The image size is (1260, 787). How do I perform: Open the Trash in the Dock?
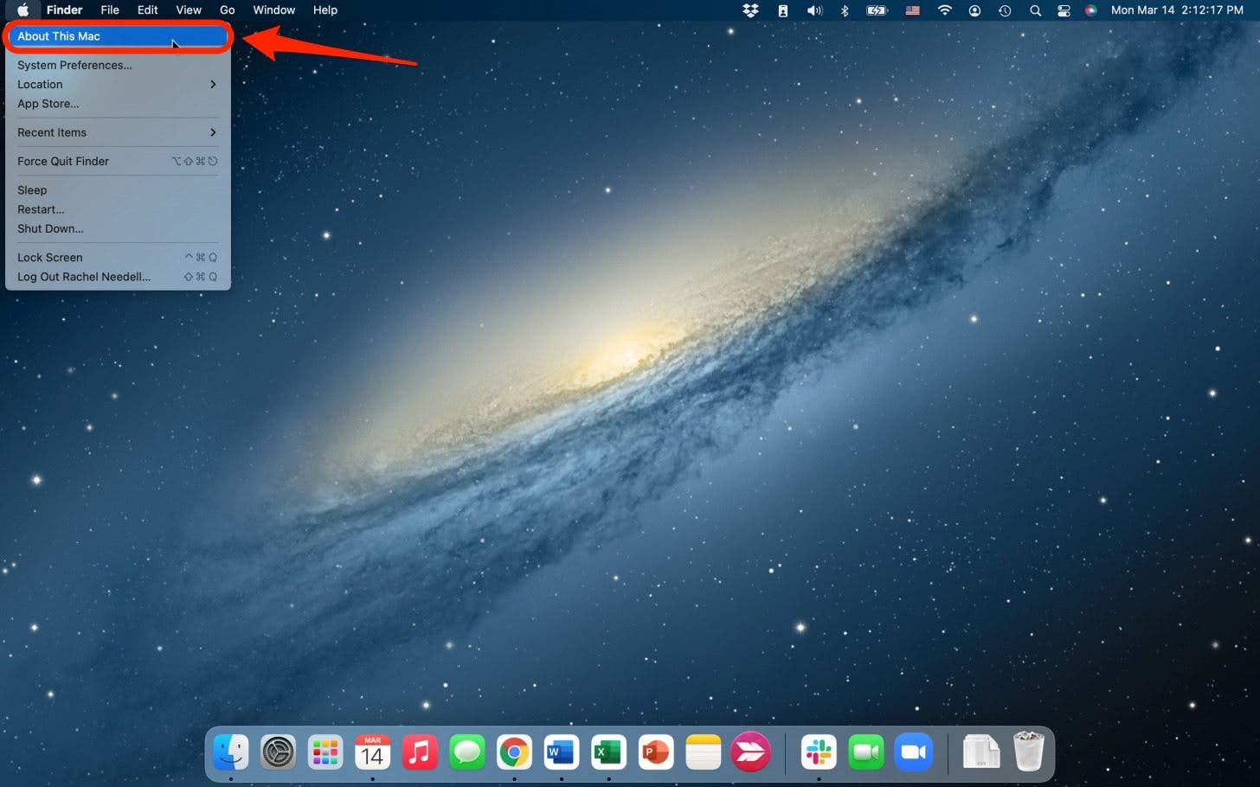(1028, 752)
